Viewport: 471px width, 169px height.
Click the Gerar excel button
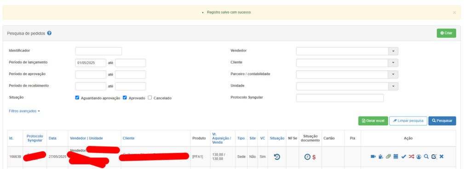pos(373,121)
